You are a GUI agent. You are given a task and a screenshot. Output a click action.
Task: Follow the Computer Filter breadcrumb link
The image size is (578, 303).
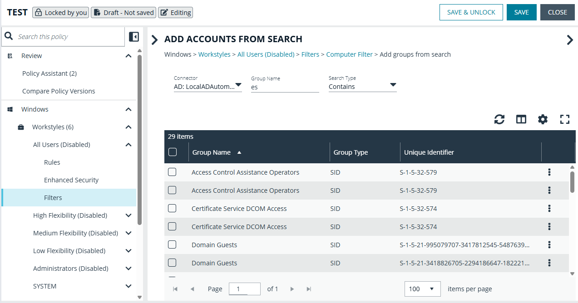349,54
